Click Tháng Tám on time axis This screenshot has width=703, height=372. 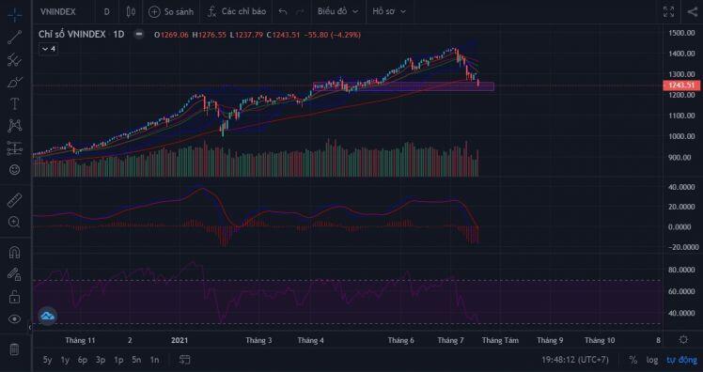click(500, 341)
